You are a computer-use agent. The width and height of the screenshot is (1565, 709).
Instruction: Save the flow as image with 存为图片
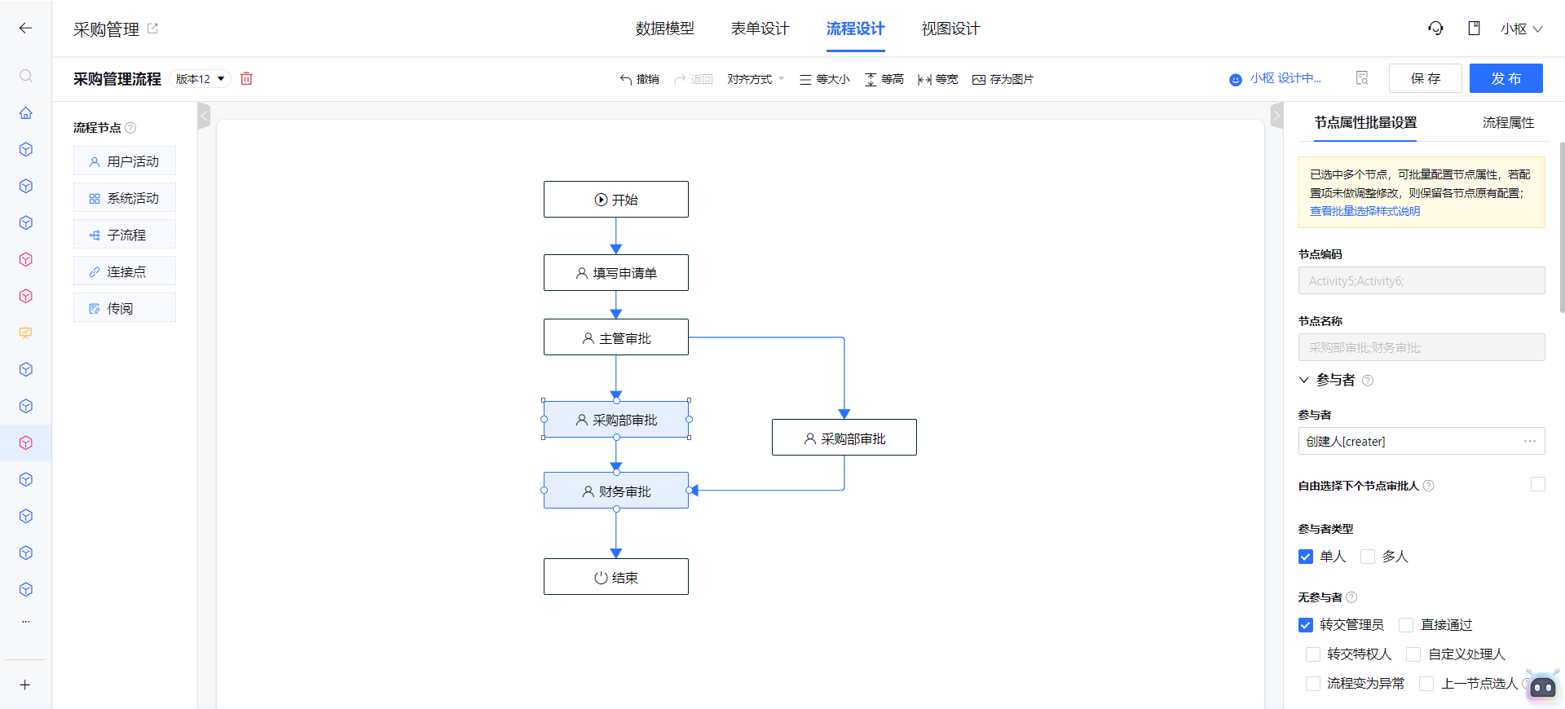[x=1003, y=79]
